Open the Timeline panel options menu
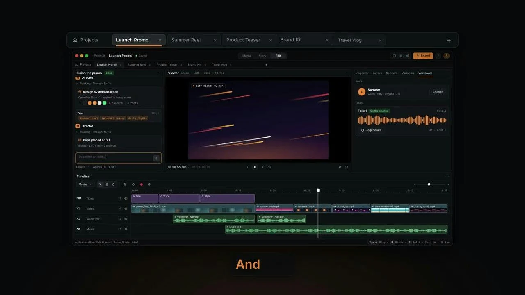 click(x=447, y=177)
